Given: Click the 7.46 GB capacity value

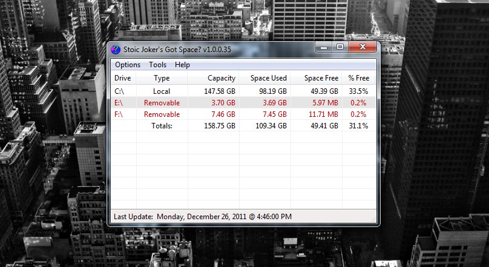Looking at the screenshot, I should tap(223, 114).
